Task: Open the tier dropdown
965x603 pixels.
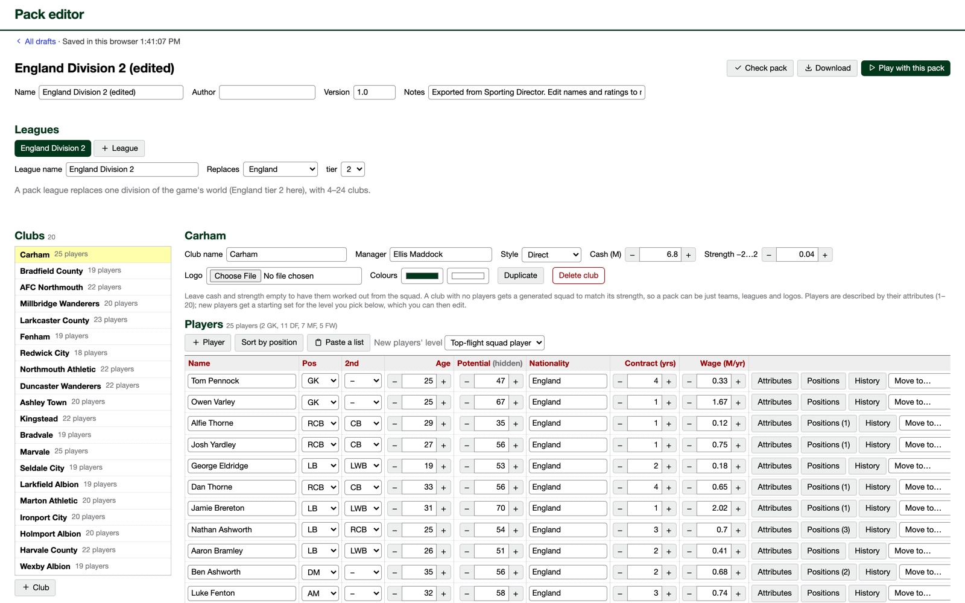Action: point(353,169)
